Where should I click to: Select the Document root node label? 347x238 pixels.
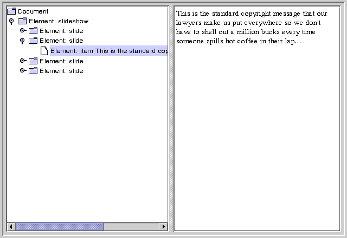coord(33,11)
